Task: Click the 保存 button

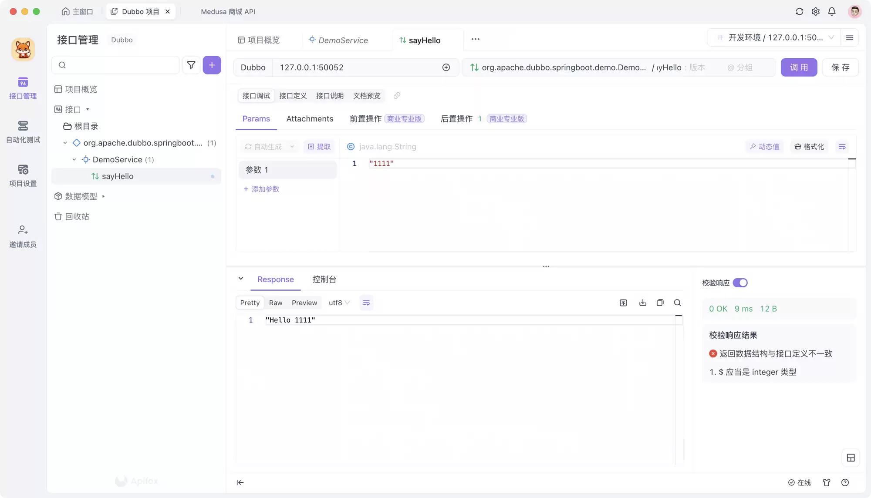Action: (840, 67)
